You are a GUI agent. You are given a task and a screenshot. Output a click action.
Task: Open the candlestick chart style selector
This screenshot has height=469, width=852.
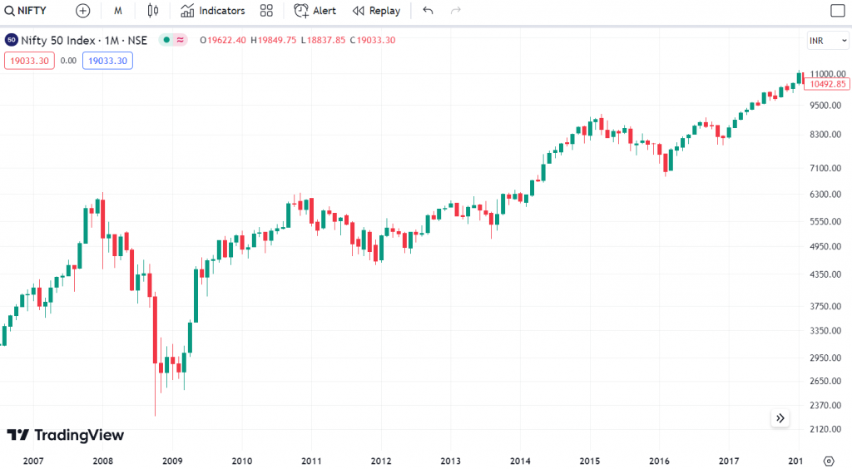point(153,10)
